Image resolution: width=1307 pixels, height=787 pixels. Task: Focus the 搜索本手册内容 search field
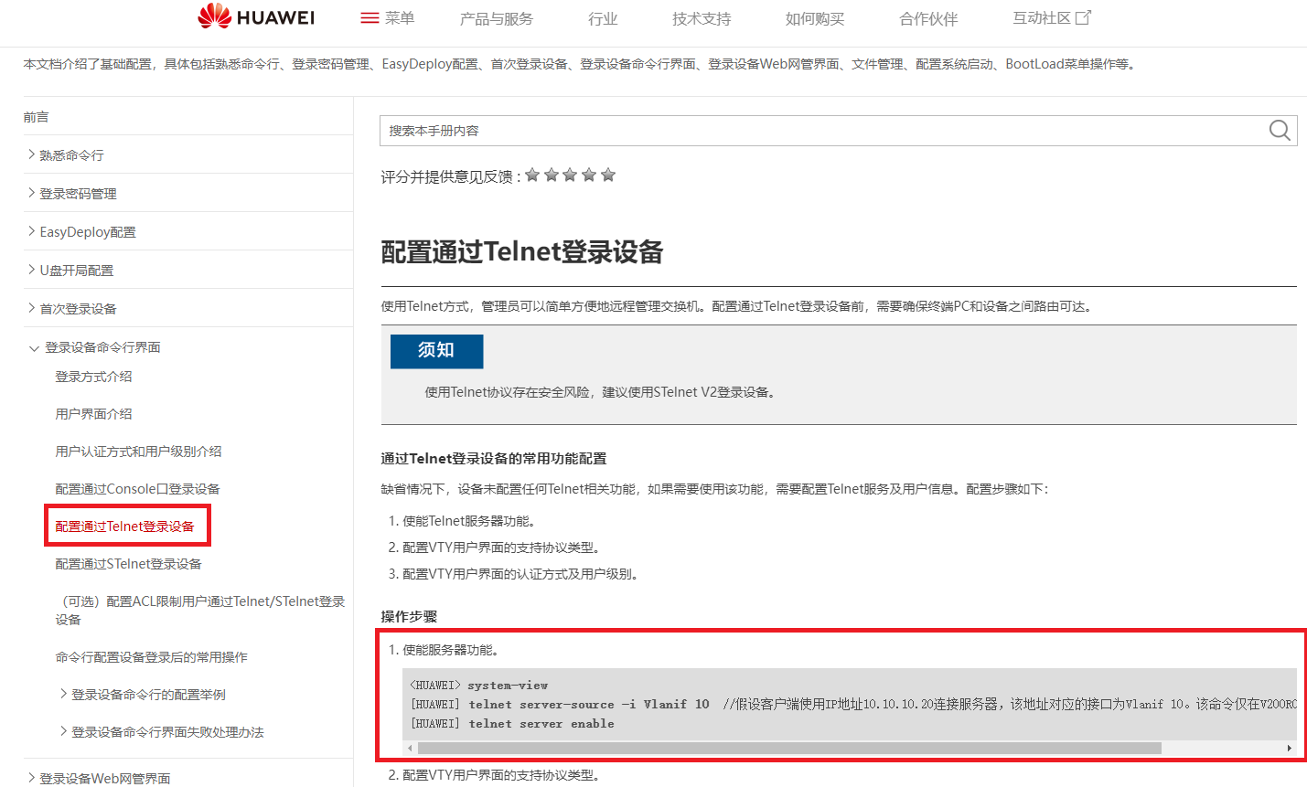click(823, 131)
